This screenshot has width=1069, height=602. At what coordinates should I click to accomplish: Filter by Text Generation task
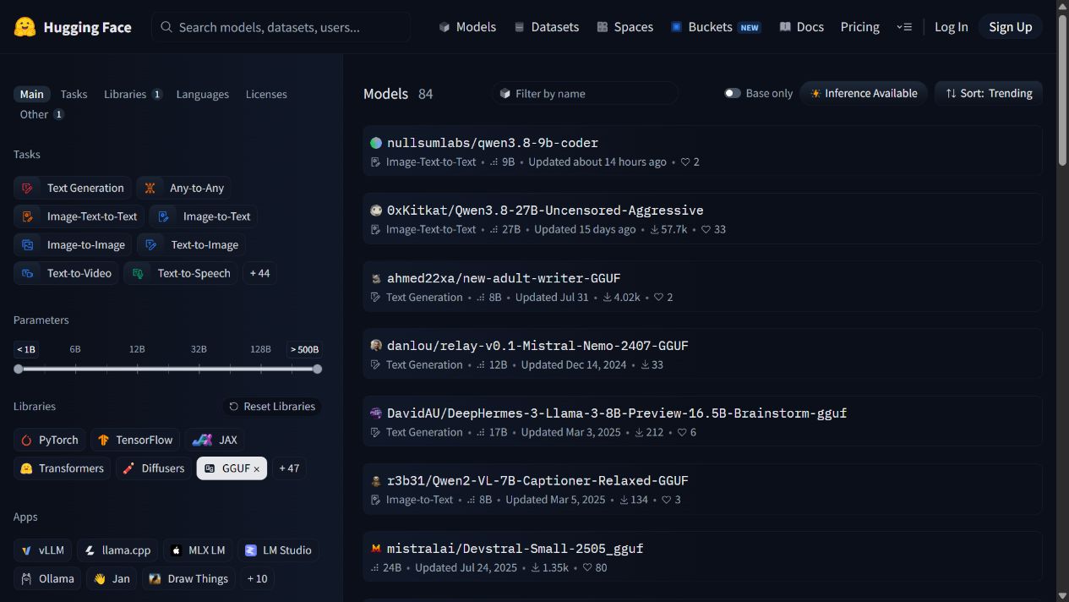click(x=73, y=188)
